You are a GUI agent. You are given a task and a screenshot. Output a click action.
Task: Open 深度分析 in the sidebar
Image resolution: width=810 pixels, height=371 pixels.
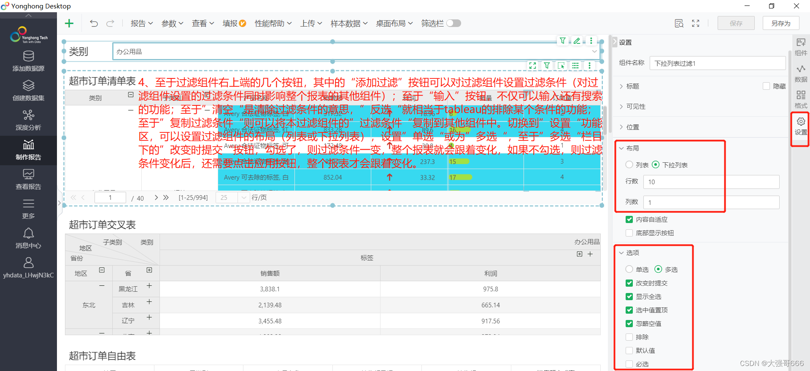point(28,121)
